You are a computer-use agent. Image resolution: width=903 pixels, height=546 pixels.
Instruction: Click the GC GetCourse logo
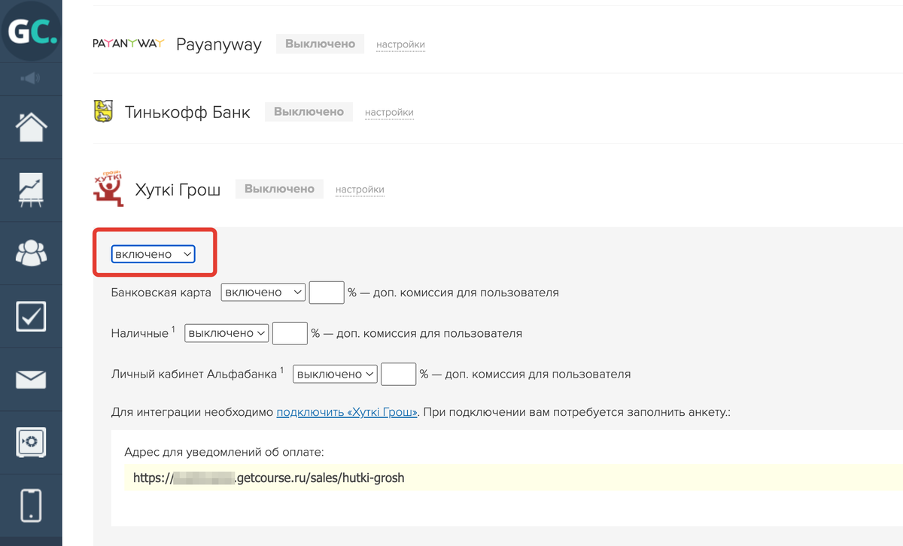31,32
